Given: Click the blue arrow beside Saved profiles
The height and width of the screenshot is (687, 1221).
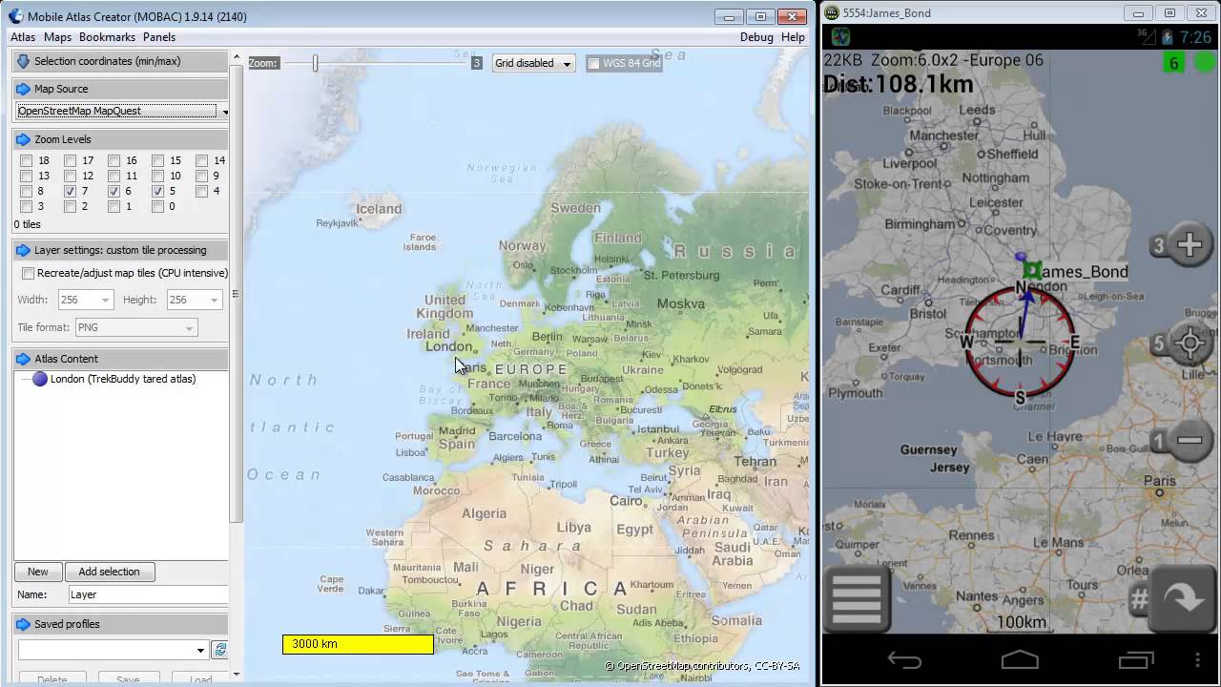Looking at the screenshot, I should point(24,624).
